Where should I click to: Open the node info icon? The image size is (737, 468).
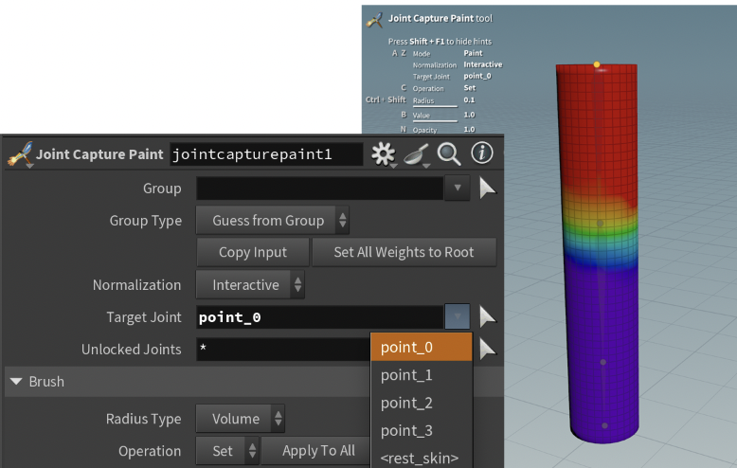coord(482,153)
